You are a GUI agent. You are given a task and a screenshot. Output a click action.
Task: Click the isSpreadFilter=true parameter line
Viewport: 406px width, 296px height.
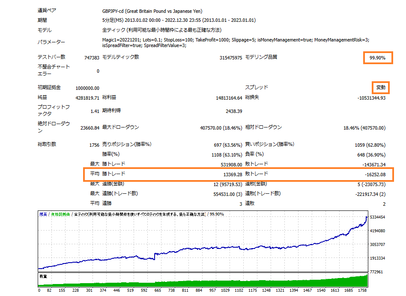coord(144,45)
